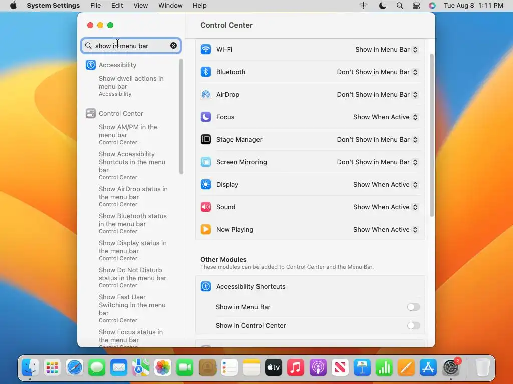Click the Accessibility Shortcuts module icon
This screenshot has width=513, height=384.
(206, 286)
